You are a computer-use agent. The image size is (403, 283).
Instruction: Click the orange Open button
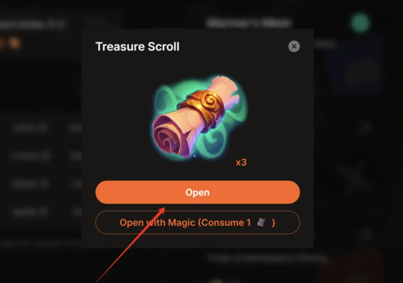point(198,192)
